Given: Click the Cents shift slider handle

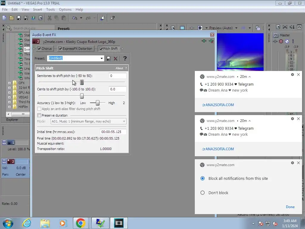Looking at the screenshot, I should (82, 96).
